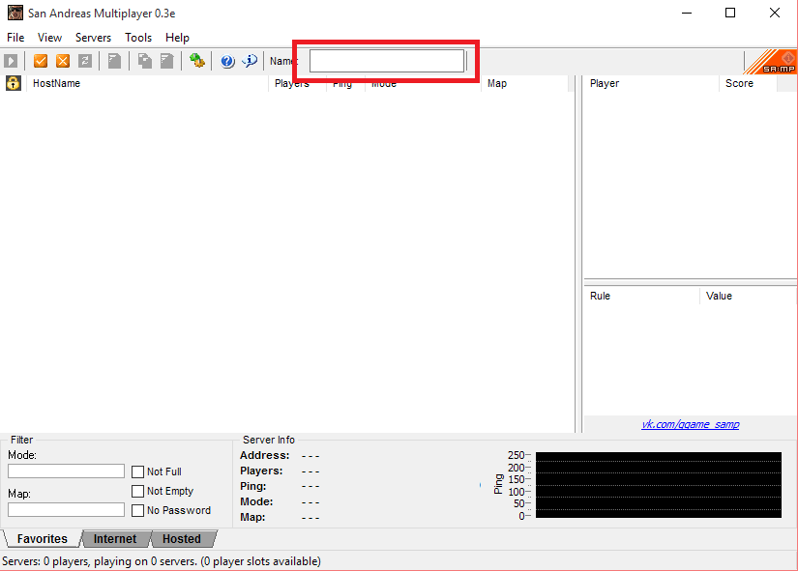Screen dimensions: 798x571
Task: Open Help Topics blue question icon
Action: click(x=227, y=61)
